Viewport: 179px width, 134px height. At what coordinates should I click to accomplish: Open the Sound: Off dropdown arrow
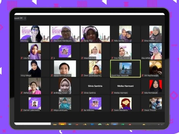25,18
